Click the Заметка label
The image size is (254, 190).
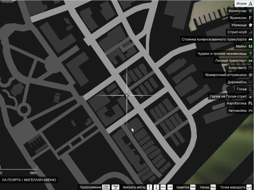click(x=183, y=187)
